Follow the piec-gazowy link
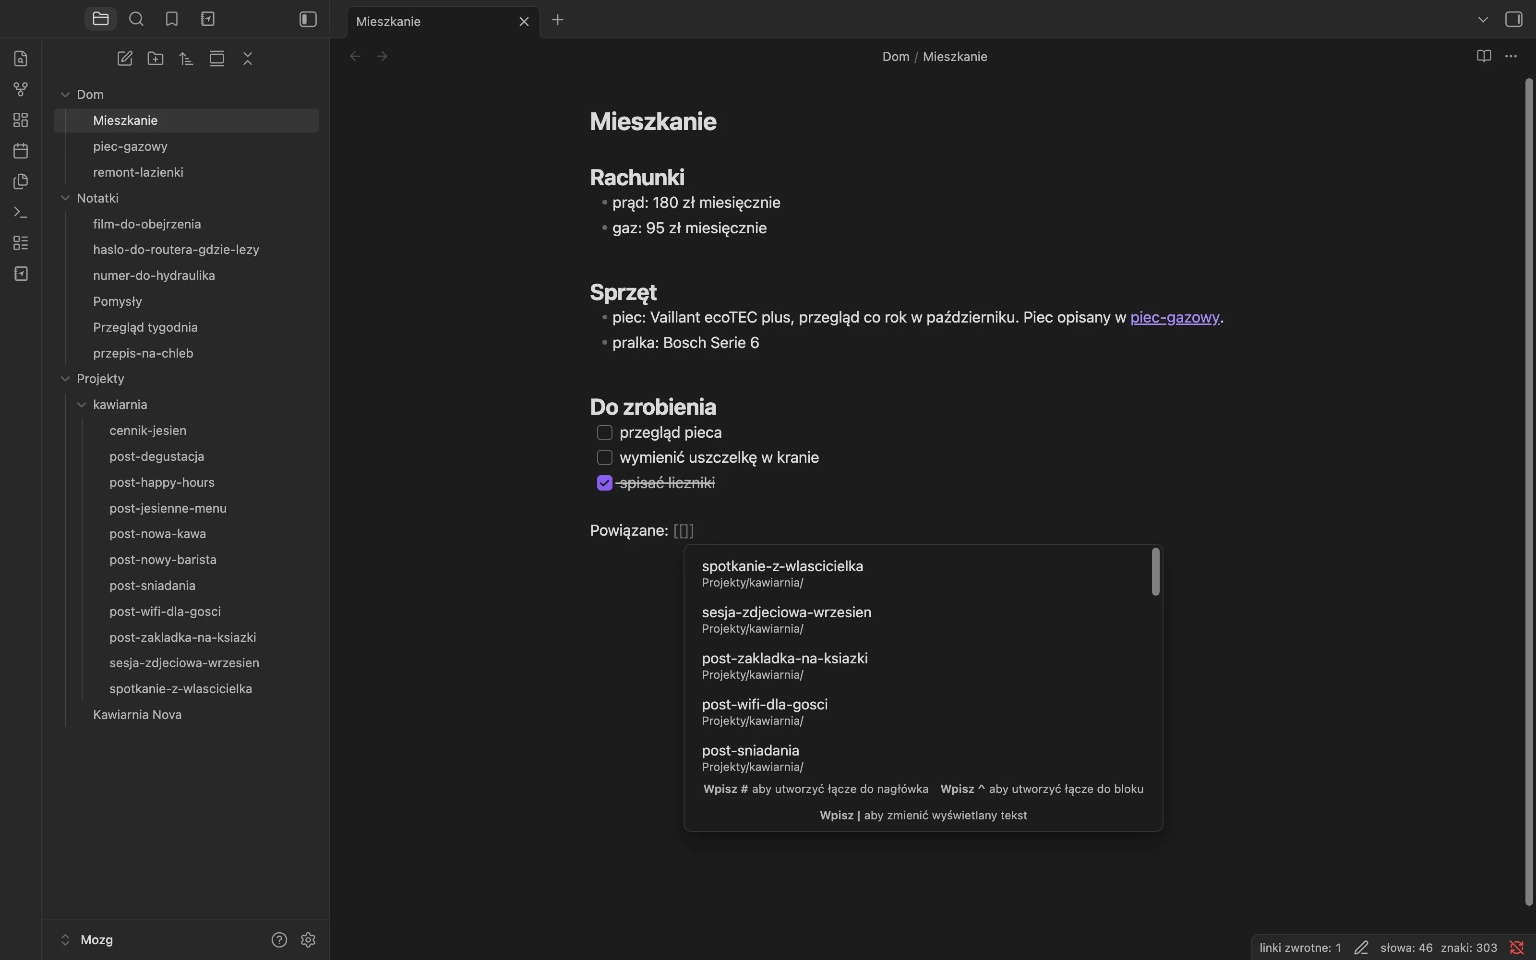This screenshot has width=1536, height=960. pyautogui.click(x=1174, y=317)
